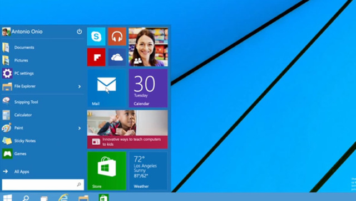Click the magnifier icon in search box

pos(79,184)
